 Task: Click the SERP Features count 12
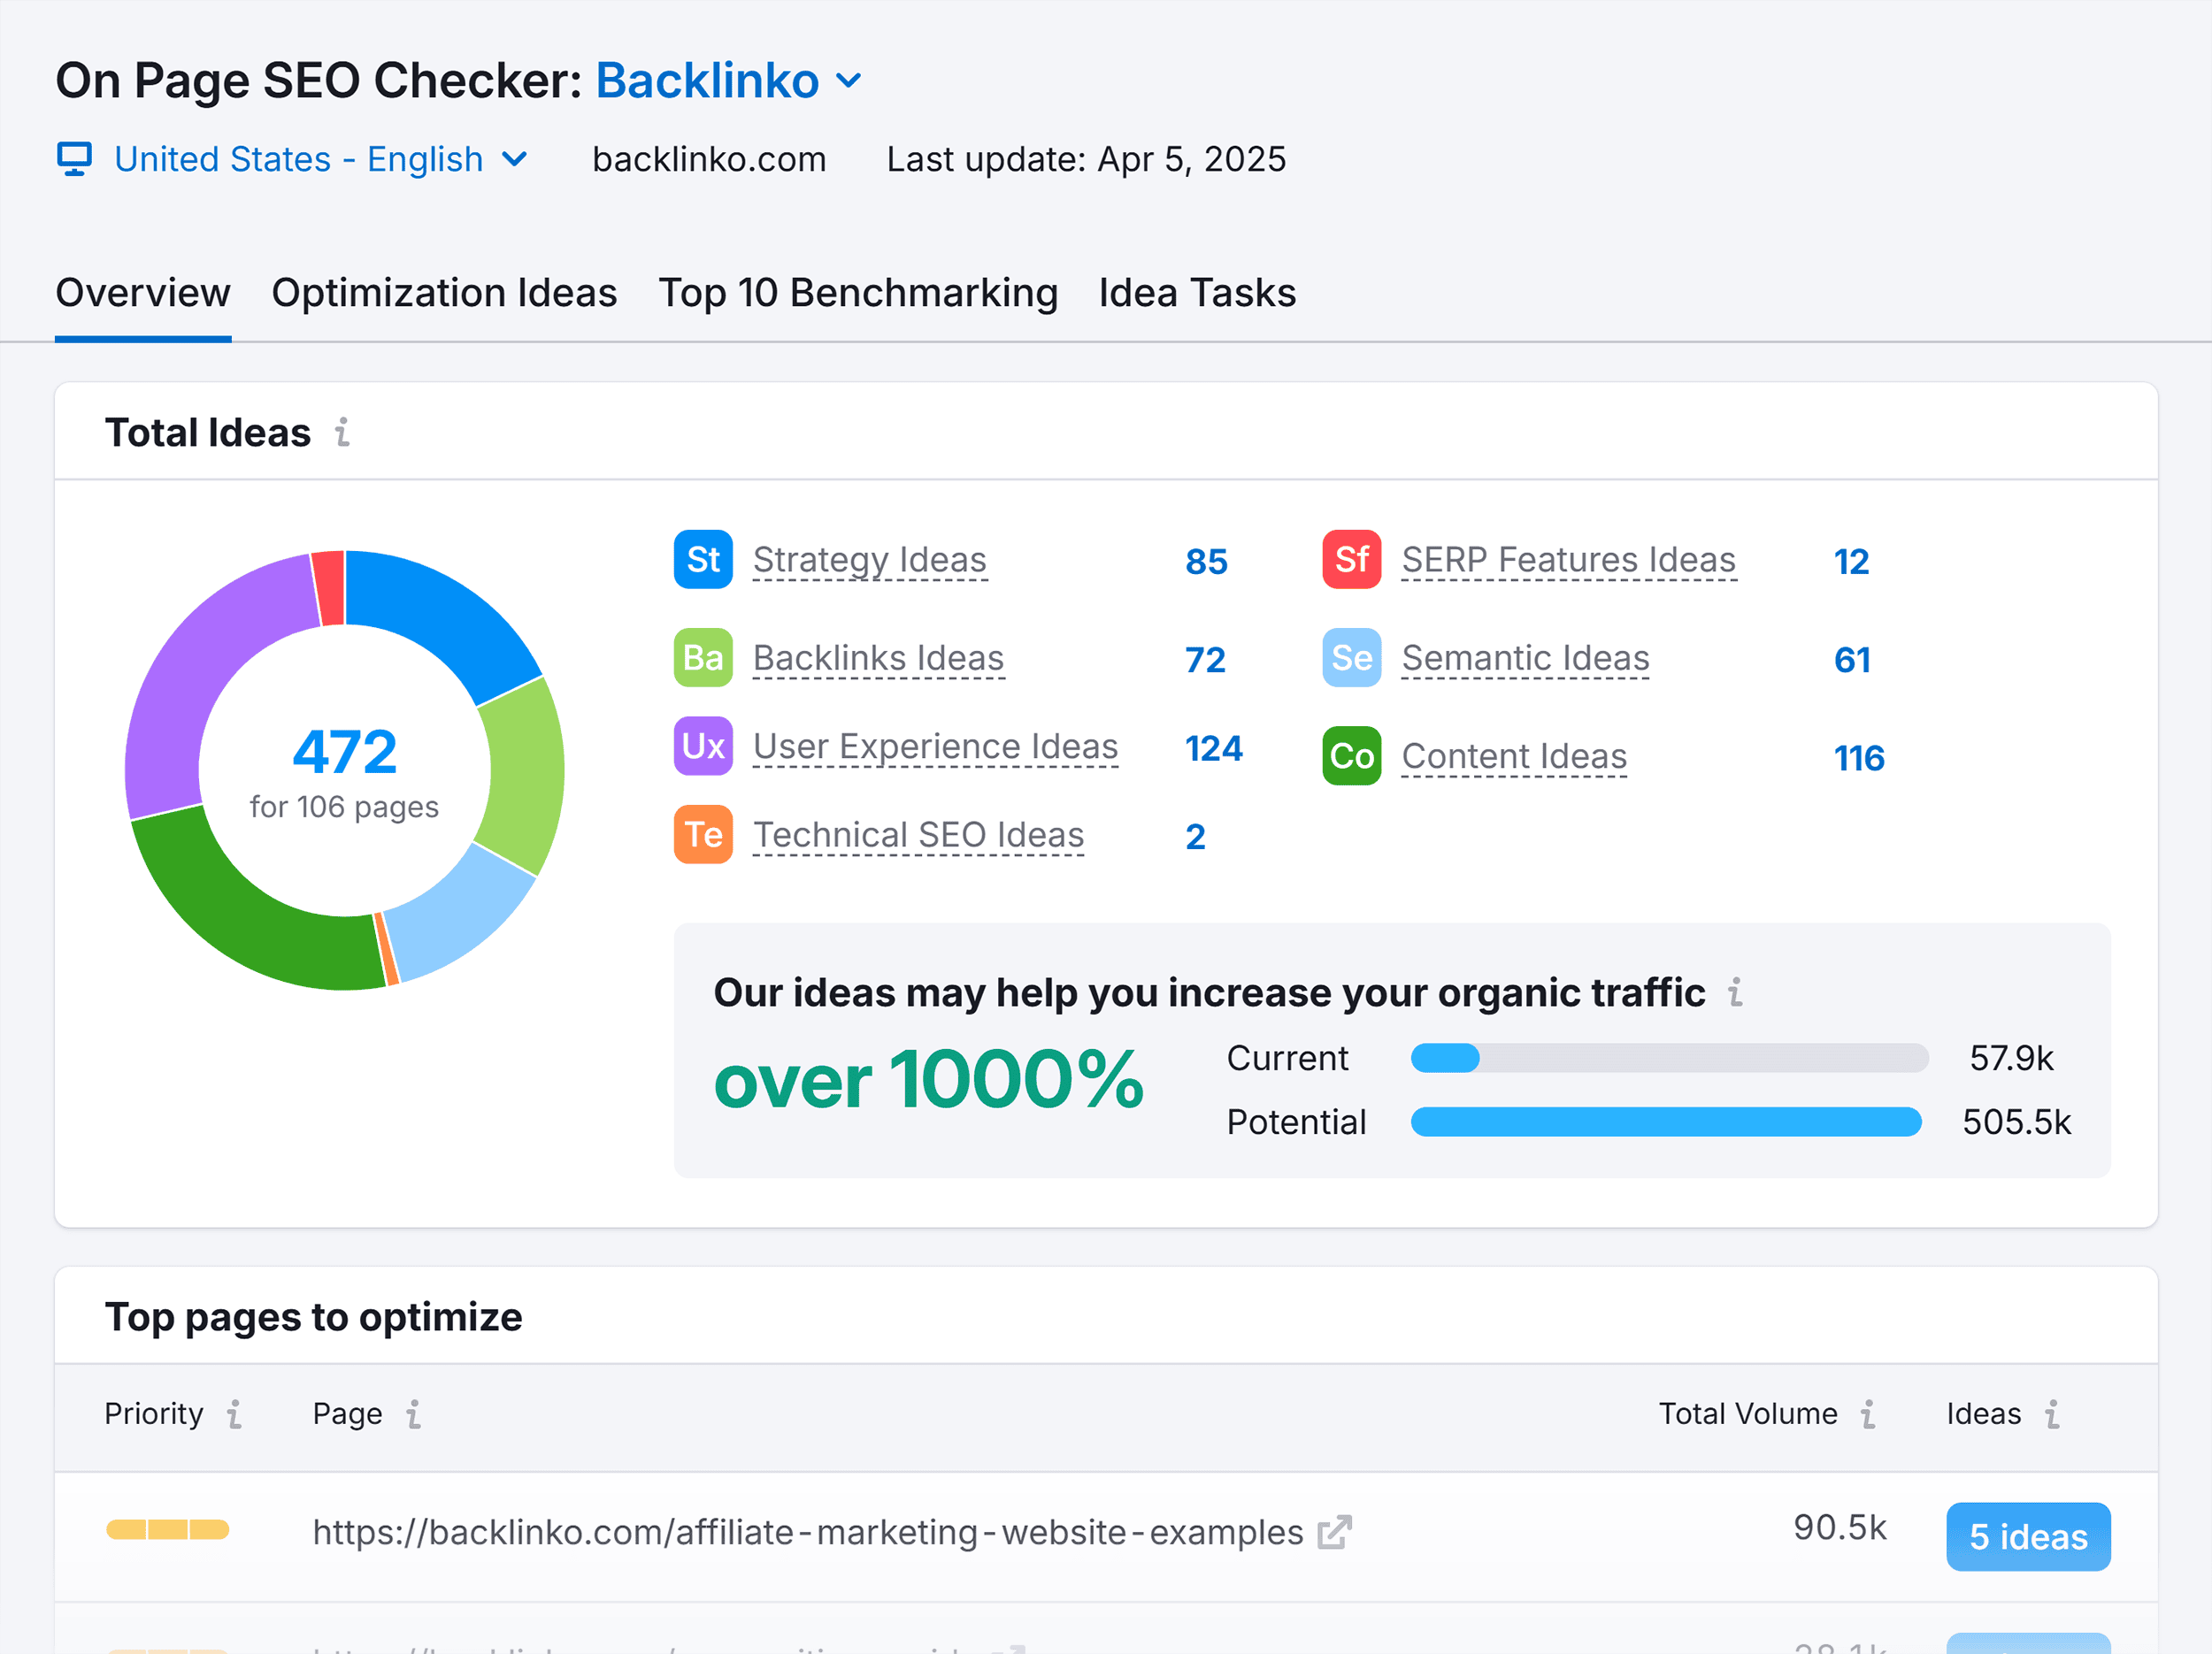[1851, 562]
